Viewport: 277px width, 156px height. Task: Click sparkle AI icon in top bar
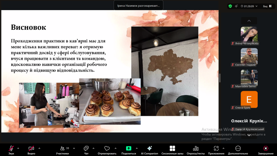236,6
